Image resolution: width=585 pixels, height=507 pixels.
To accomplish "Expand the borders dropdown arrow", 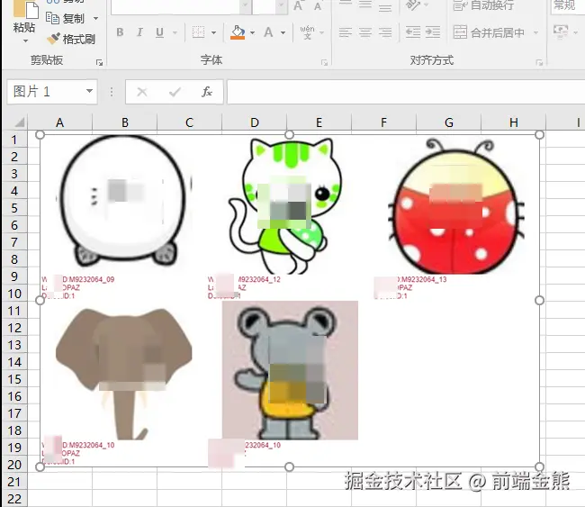I will pos(214,32).
